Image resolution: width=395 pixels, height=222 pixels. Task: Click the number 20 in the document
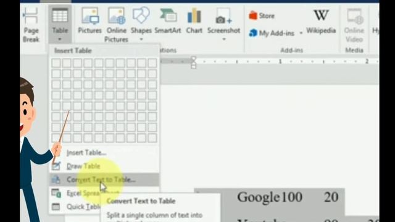pyautogui.click(x=331, y=197)
